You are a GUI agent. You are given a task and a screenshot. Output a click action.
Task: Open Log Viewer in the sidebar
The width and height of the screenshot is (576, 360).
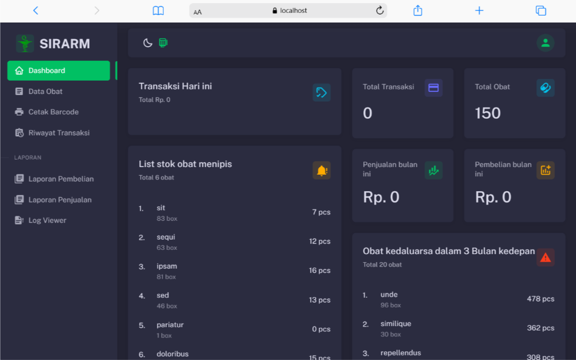(x=47, y=220)
